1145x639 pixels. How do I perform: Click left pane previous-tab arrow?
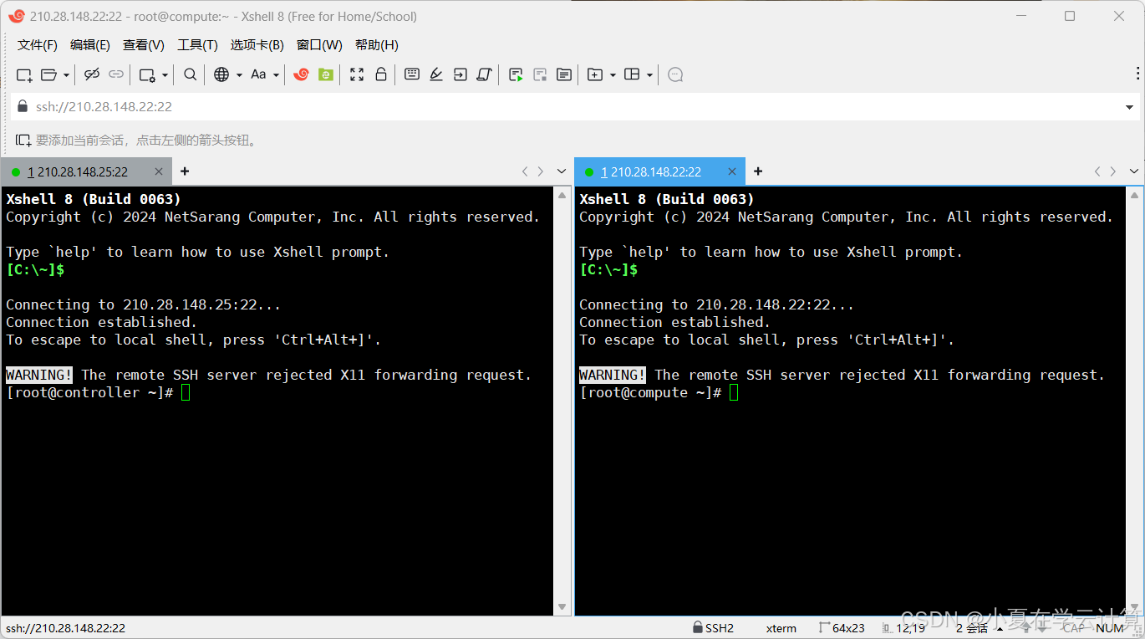525,171
